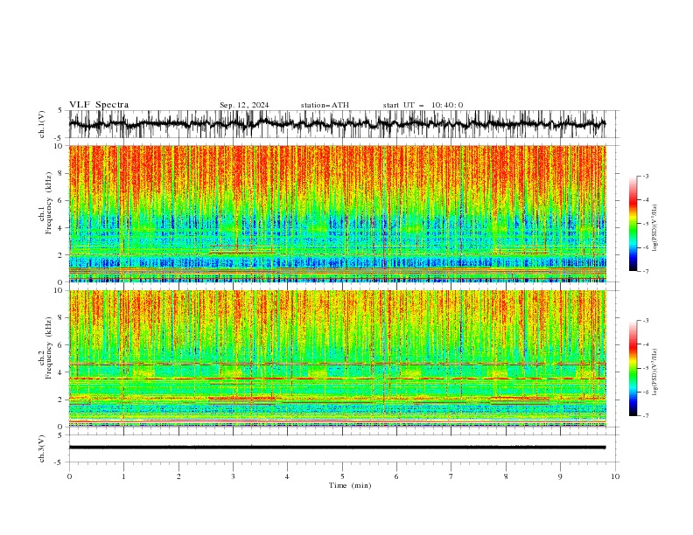Click the ch.2 frequency axis "8" tick
Screen dimensions: 693x535
point(61,318)
